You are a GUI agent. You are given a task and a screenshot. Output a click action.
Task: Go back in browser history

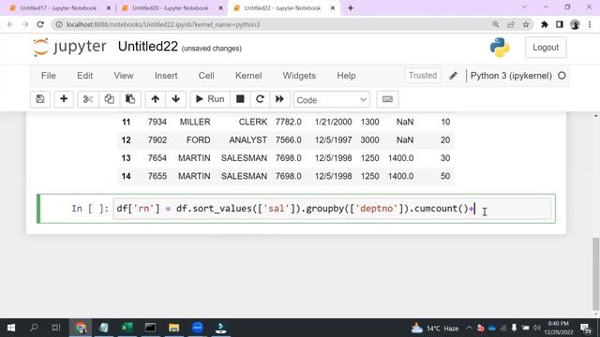[10, 24]
